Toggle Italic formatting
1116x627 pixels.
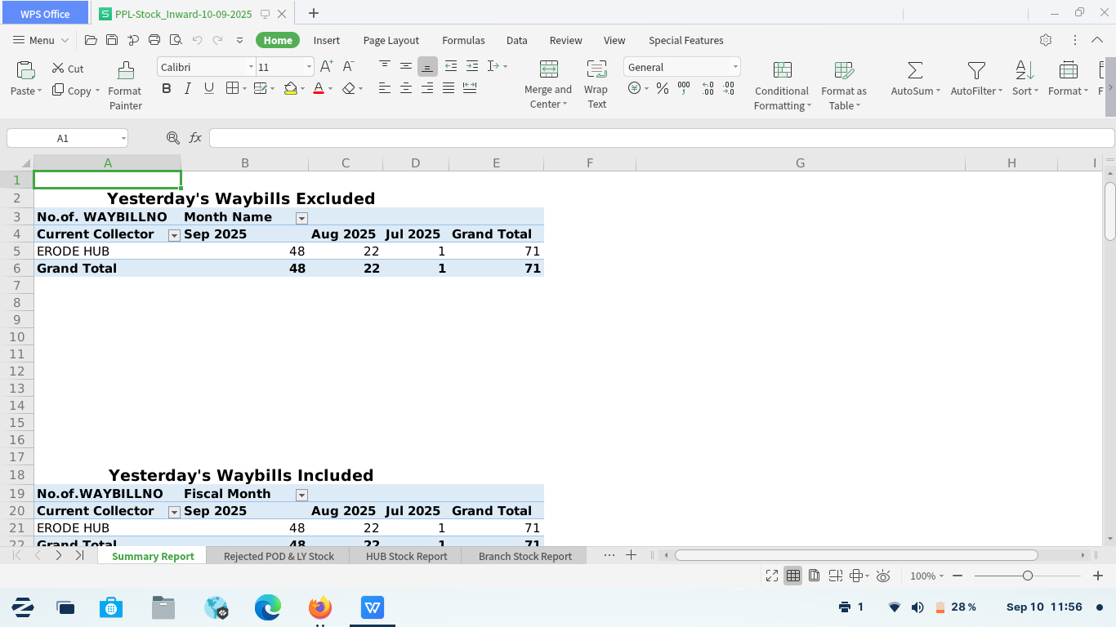(188, 88)
